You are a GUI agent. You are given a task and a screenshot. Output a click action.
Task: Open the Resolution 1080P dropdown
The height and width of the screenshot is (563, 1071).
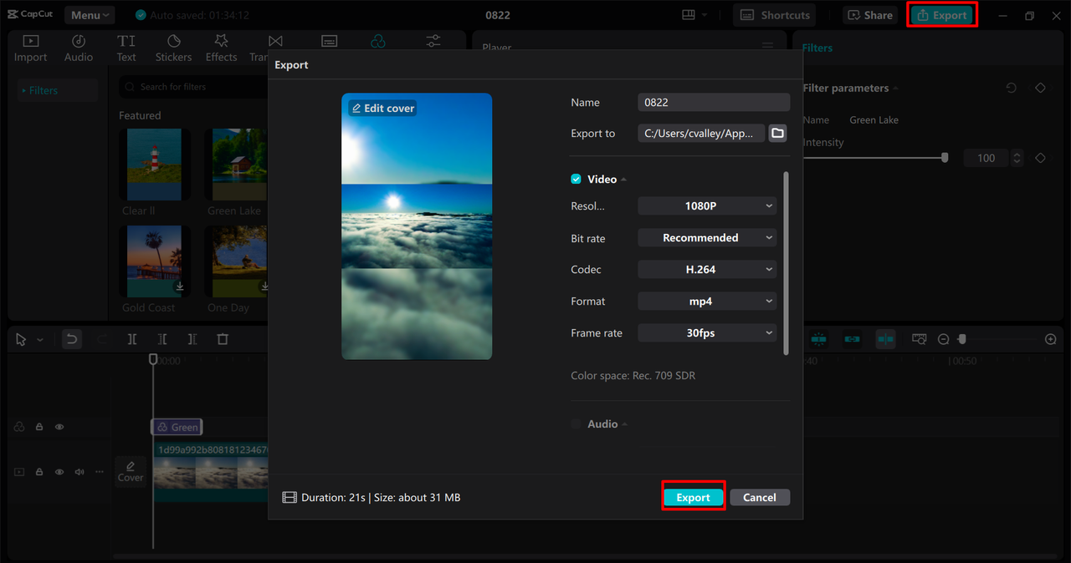coord(707,205)
